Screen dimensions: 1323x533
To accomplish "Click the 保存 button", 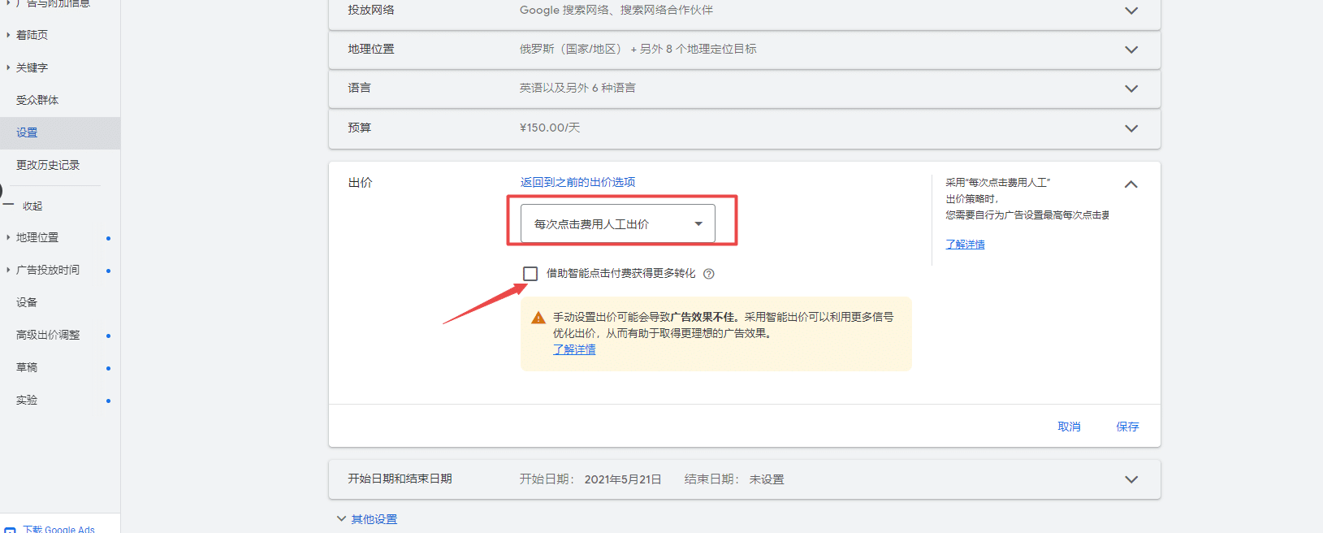I will coord(1127,427).
